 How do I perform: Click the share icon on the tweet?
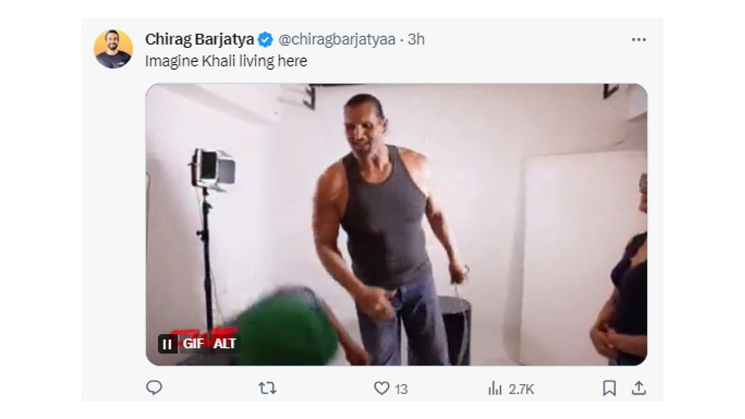638,388
